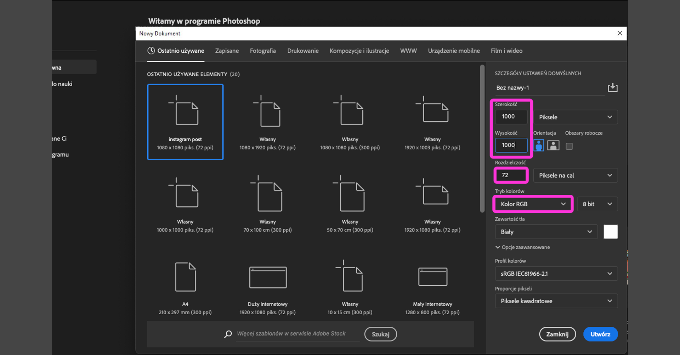Click the clock icon on Ostatnio używane
680x355 pixels.
pos(151,51)
